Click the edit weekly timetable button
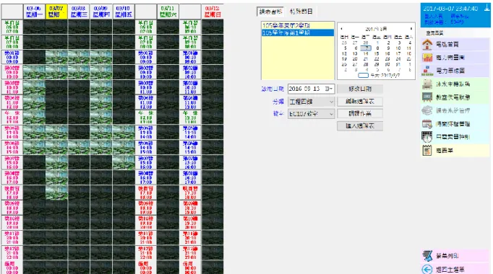Viewport: 493px width, 274px height. coord(360,101)
